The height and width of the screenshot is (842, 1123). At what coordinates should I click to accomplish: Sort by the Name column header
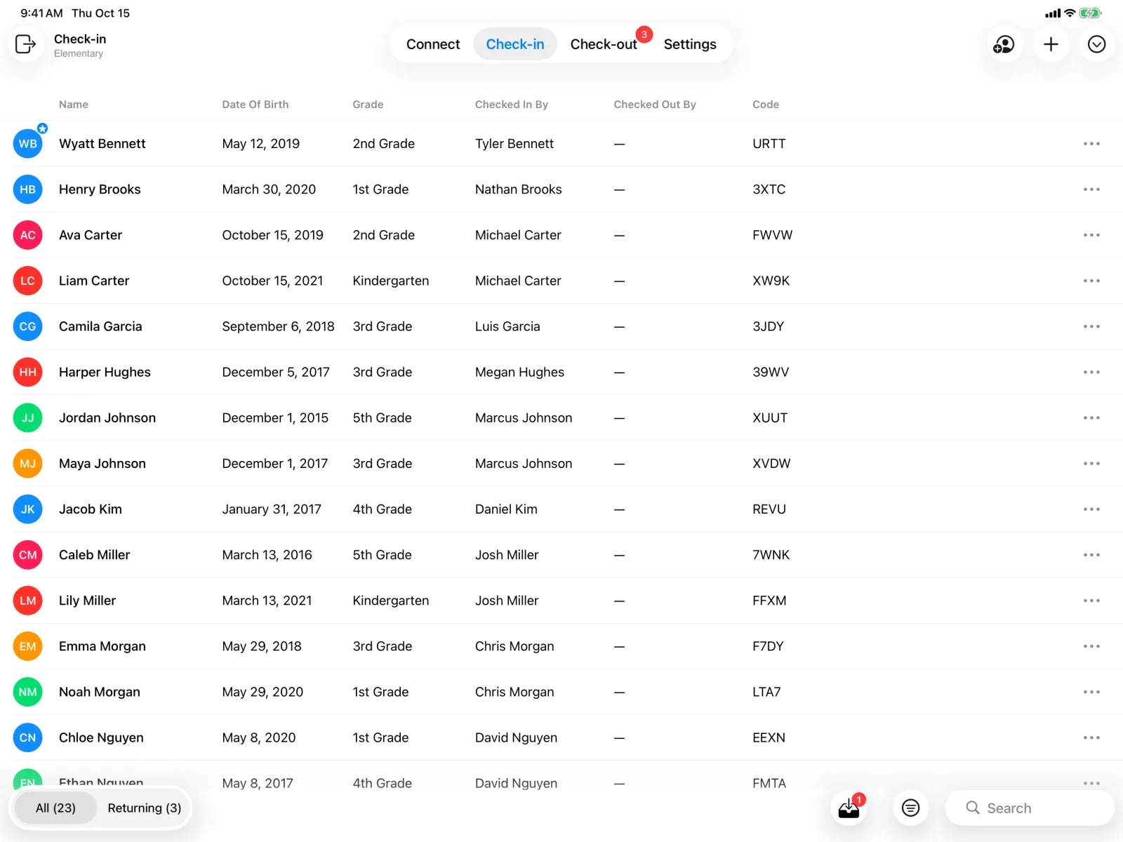pyautogui.click(x=74, y=105)
